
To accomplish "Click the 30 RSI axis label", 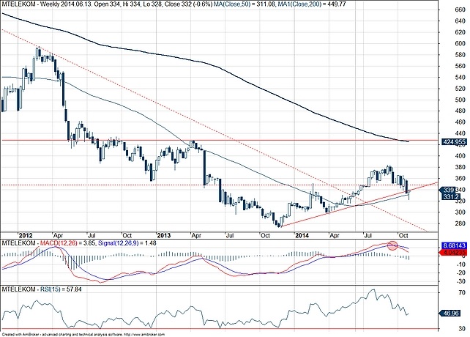I will (462, 329).
